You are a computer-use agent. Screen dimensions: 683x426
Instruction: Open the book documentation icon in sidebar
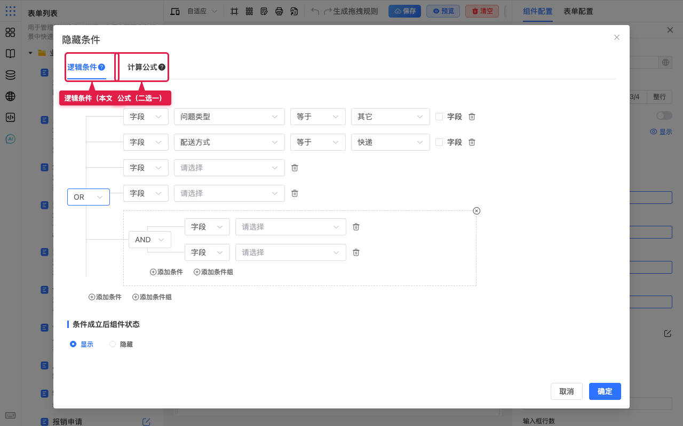pyautogui.click(x=10, y=54)
